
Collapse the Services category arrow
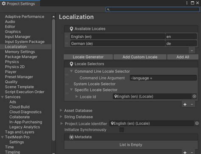pyautogui.click(x=3, y=97)
